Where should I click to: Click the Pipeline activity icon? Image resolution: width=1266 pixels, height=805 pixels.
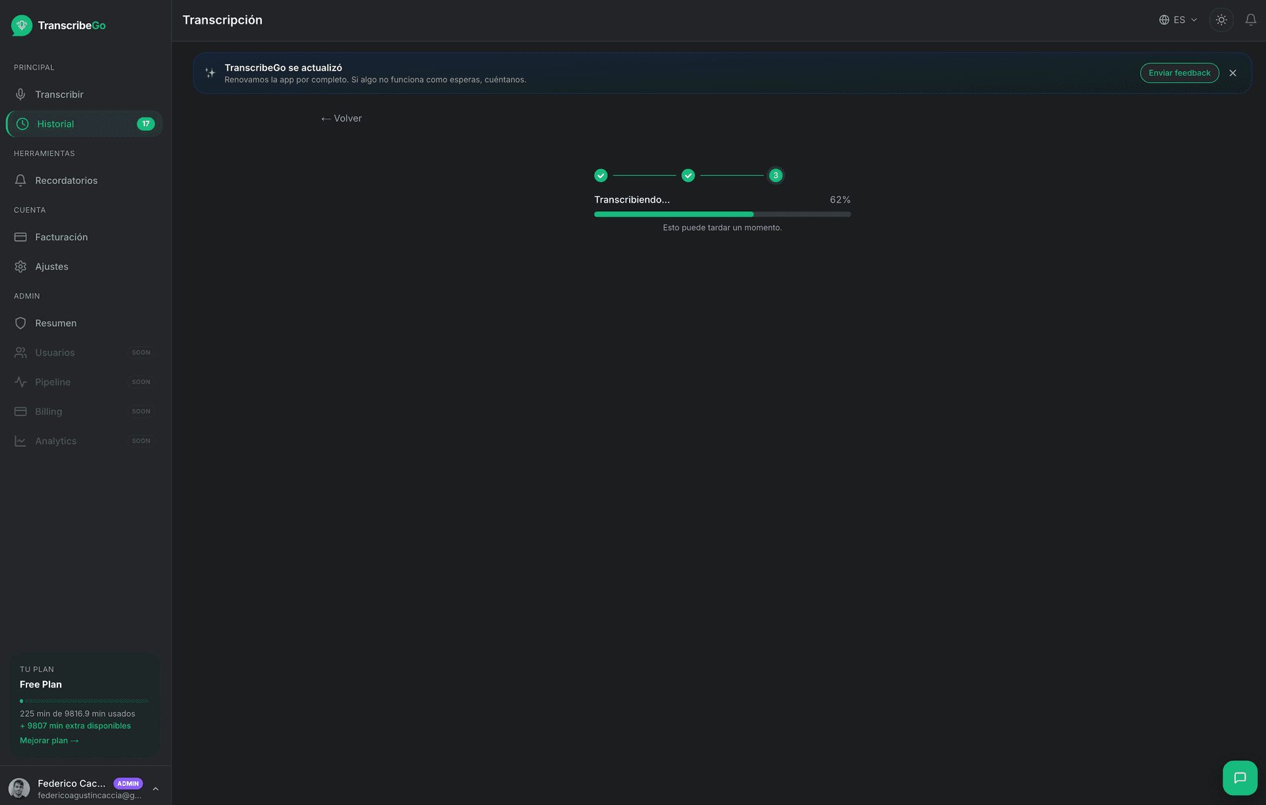pyautogui.click(x=20, y=381)
